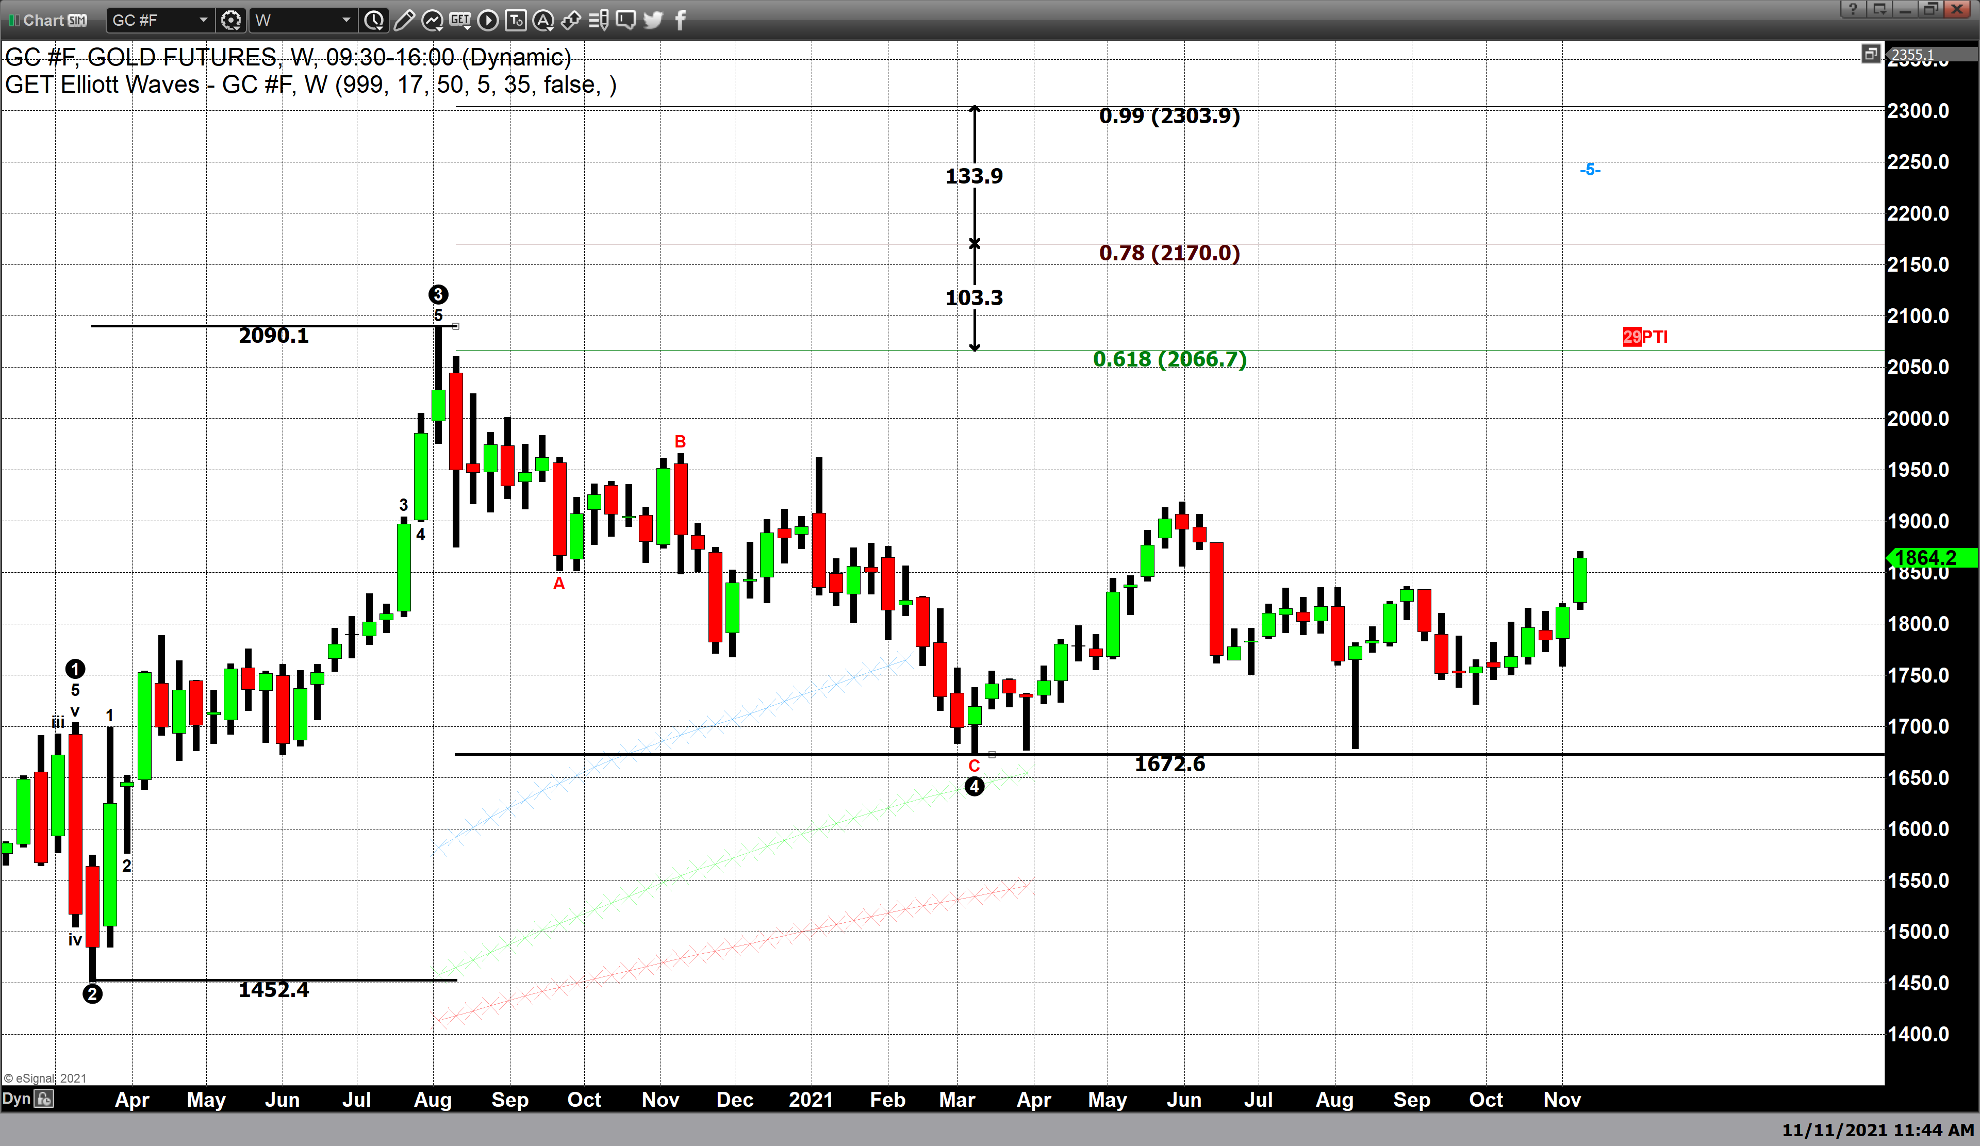Open the studies line-chart icon menu

432,21
